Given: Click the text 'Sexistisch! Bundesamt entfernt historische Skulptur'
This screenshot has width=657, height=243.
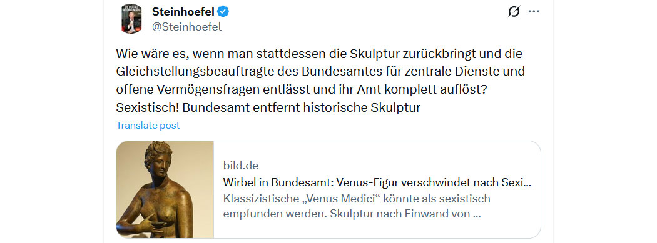Looking at the screenshot, I should (x=268, y=107).
